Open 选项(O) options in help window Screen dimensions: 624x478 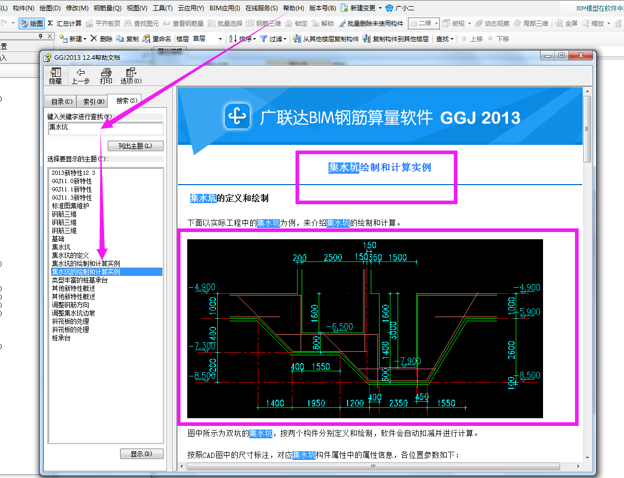131,76
